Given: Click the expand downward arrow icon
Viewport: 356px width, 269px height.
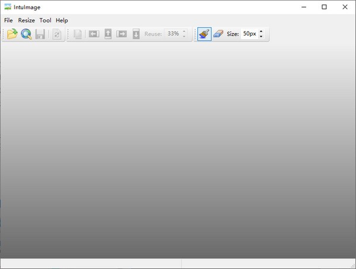Looking at the screenshot, I should click(136, 34).
